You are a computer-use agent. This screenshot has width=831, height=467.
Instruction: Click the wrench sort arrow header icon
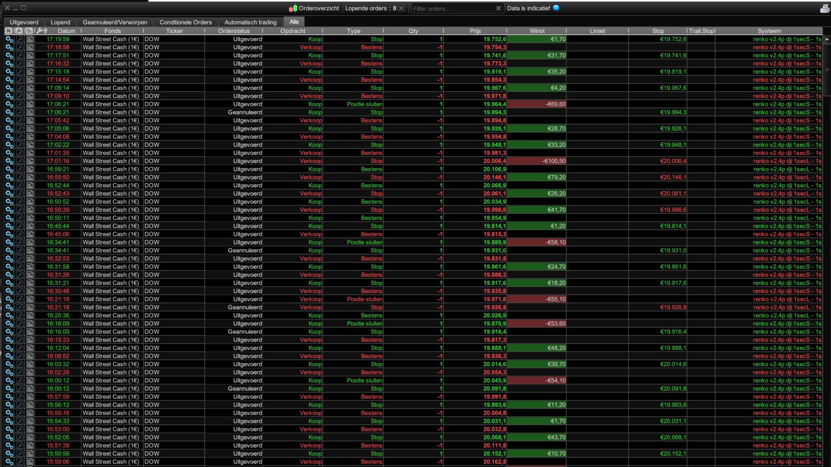coord(41,30)
